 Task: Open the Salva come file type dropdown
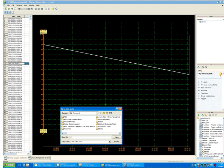click(110, 141)
